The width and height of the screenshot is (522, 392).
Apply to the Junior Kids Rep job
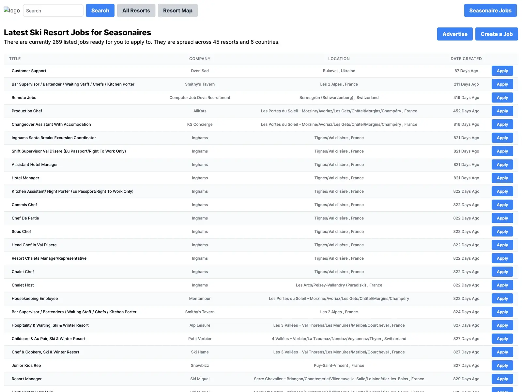coord(502,366)
